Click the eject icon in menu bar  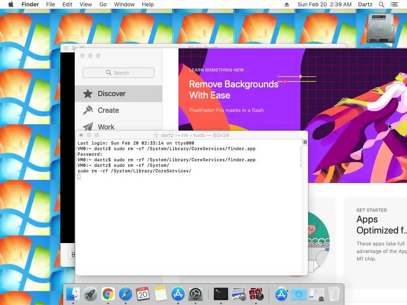[x=287, y=4]
